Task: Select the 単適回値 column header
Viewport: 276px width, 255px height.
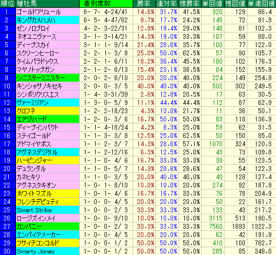Action: click(261, 3)
